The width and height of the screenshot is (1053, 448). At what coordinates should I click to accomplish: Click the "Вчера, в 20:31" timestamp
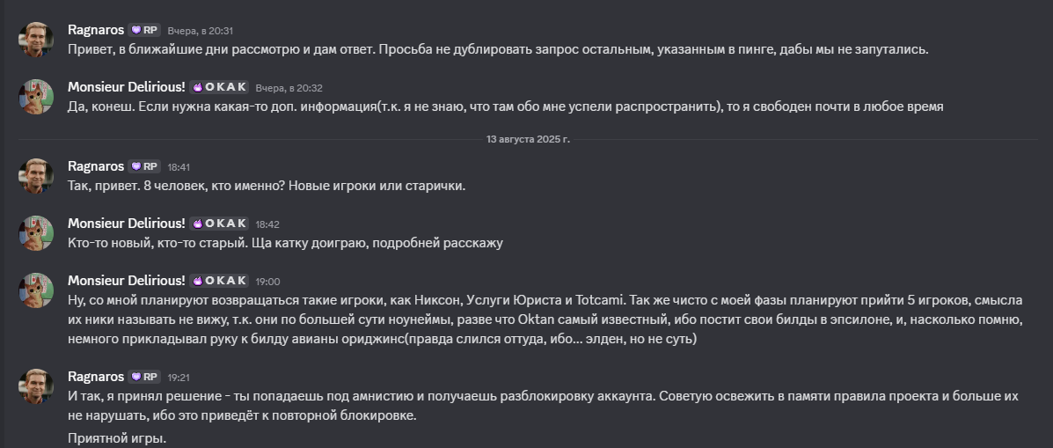(x=200, y=31)
